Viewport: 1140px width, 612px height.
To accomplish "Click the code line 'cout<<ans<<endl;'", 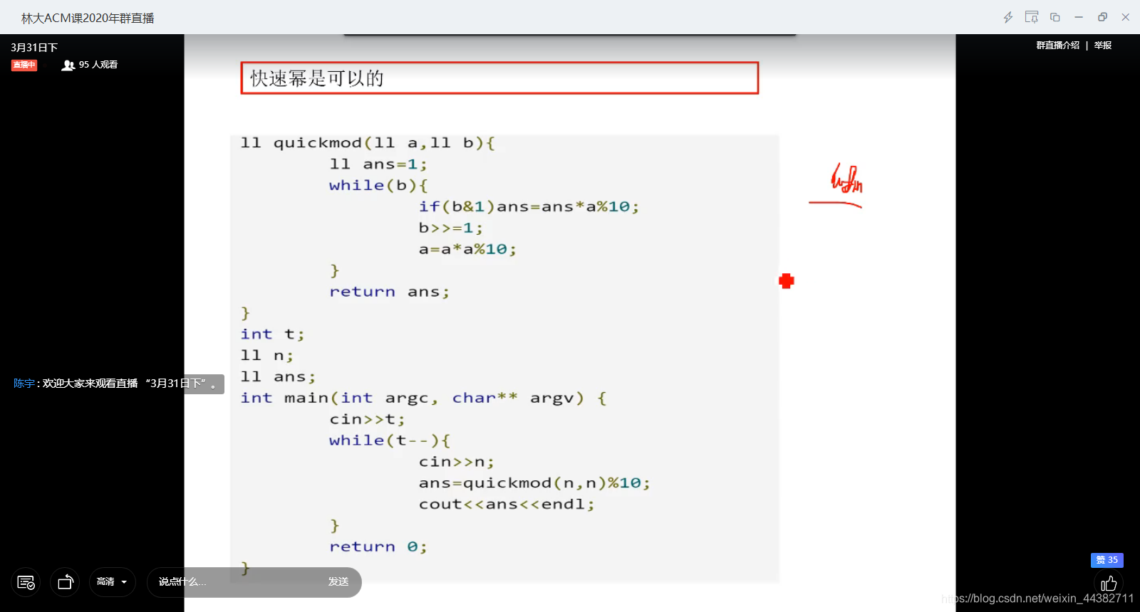I will [x=507, y=505].
